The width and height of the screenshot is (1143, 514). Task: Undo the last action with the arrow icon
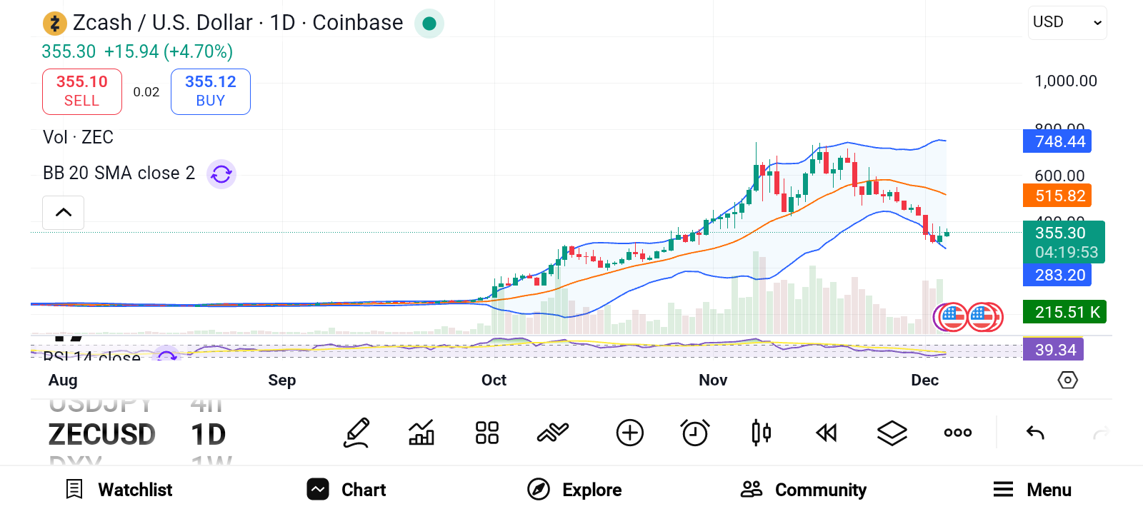click(x=1035, y=433)
